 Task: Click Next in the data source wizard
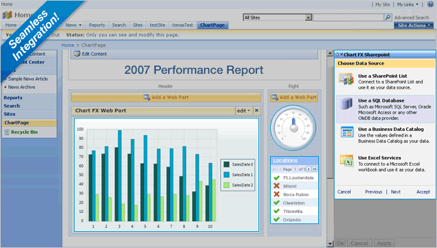[395, 192]
